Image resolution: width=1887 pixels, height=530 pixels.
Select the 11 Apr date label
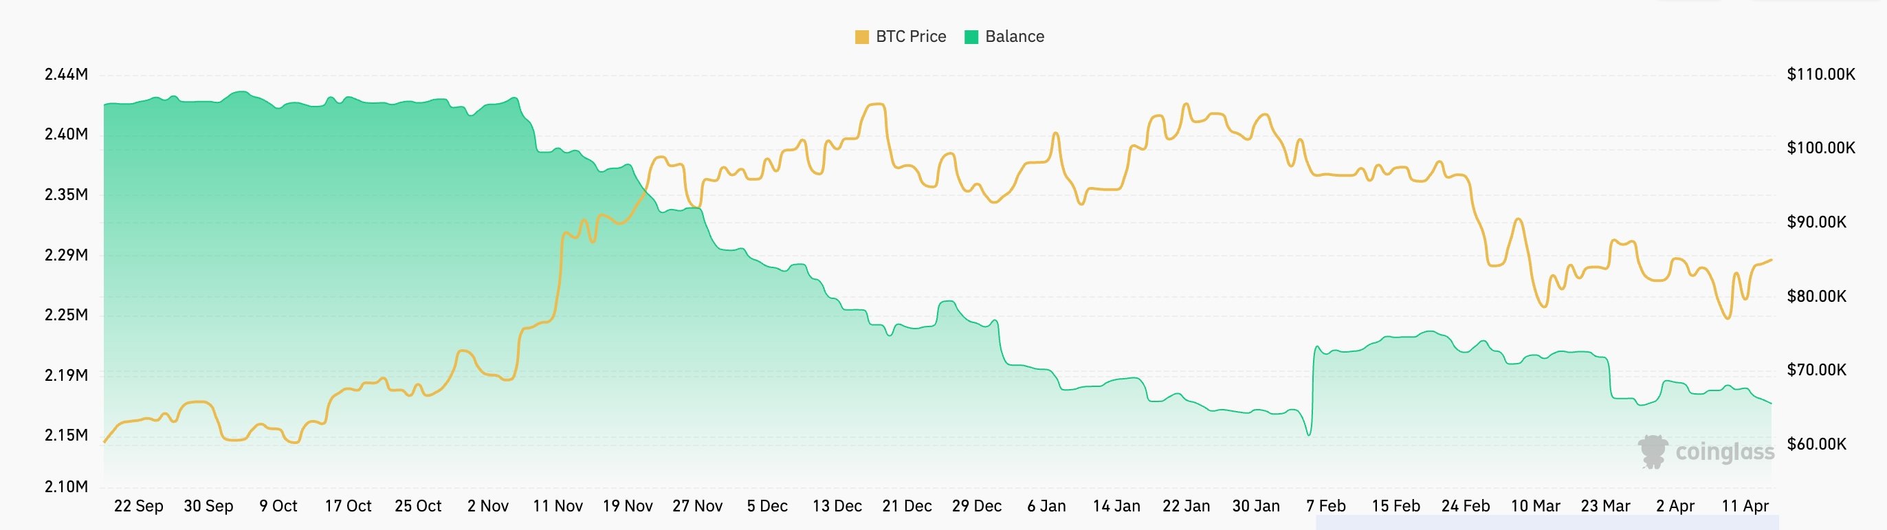(1745, 506)
